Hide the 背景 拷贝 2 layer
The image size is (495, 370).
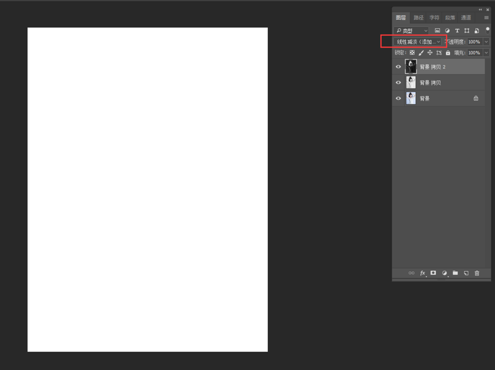click(398, 66)
